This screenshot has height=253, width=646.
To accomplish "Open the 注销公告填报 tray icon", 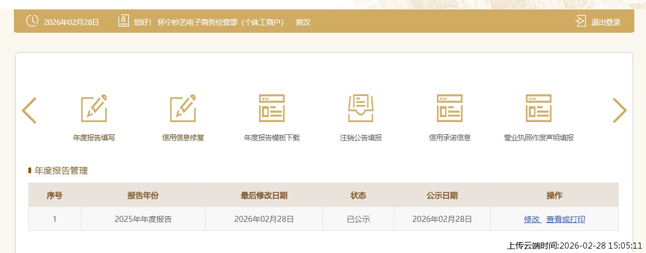I will (361, 108).
